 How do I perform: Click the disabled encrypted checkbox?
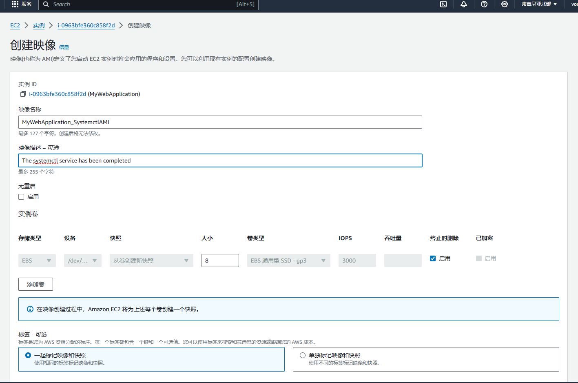tap(479, 258)
